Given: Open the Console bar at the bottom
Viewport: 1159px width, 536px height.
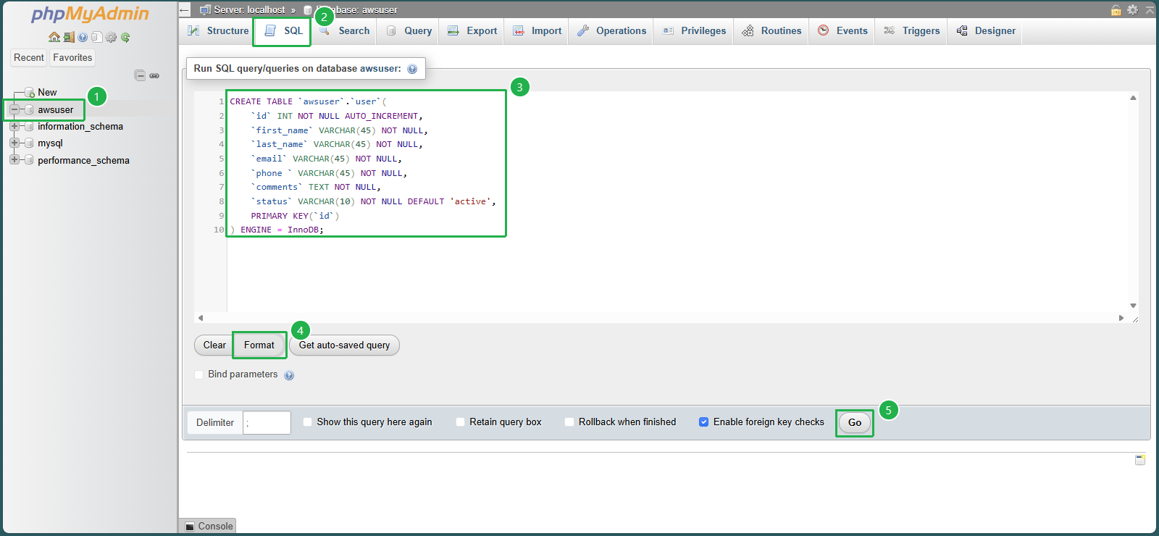Looking at the screenshot, I should click(208, 527).
